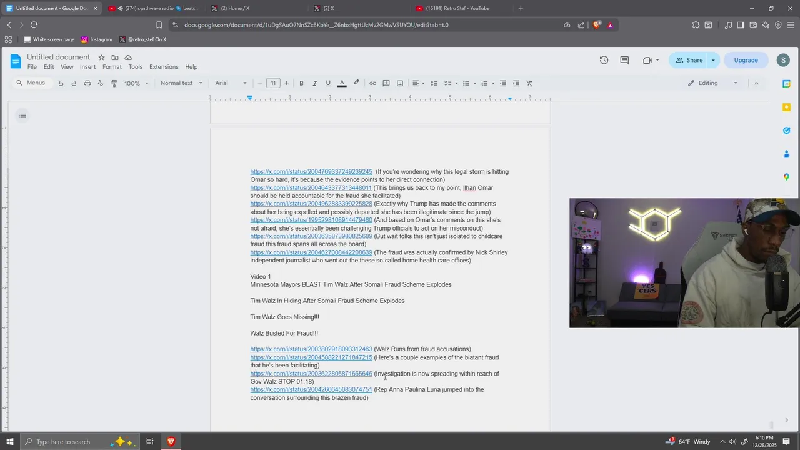Open the Format menu

(112, 67)
